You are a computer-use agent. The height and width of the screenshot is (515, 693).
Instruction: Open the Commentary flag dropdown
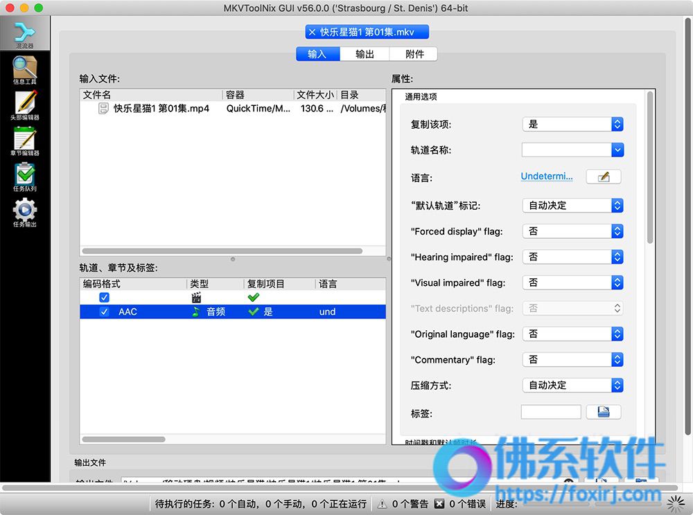coord(573,360)
